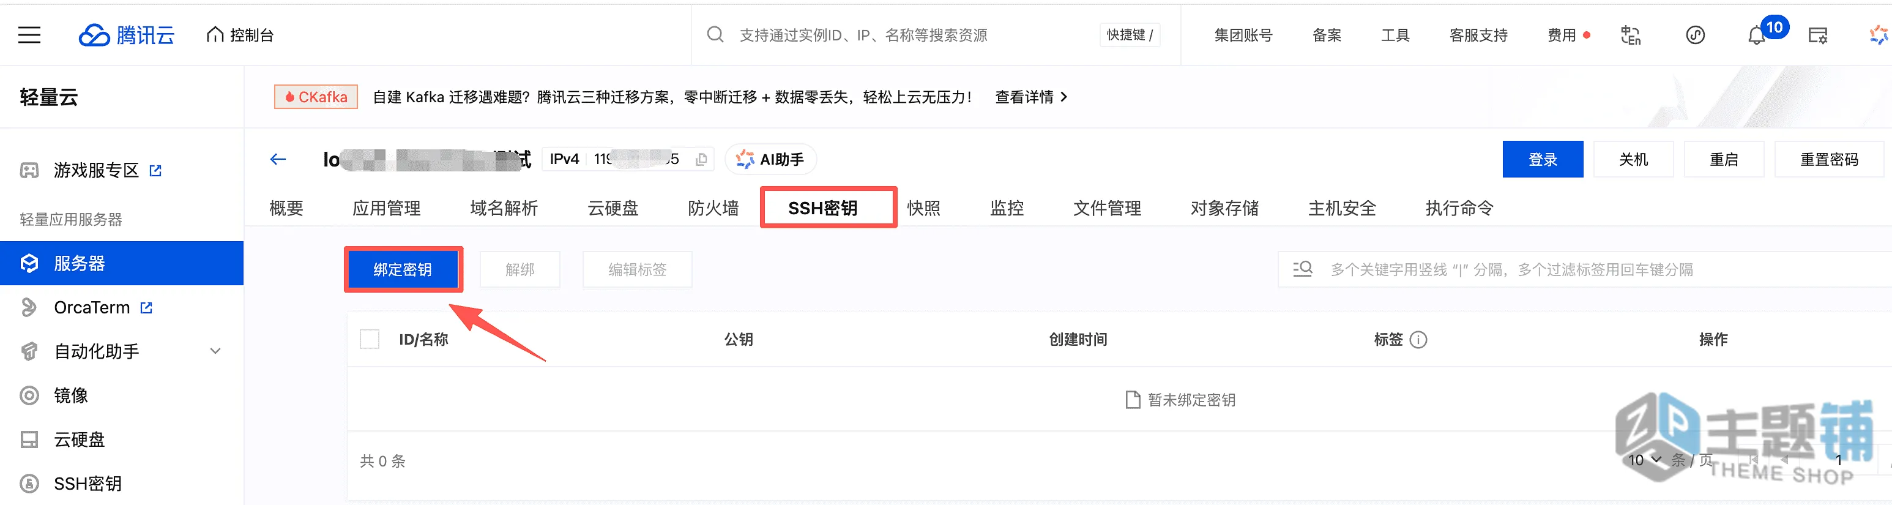
Task: Switch to the 执行命令 tab
Action: coord(1459,208)
